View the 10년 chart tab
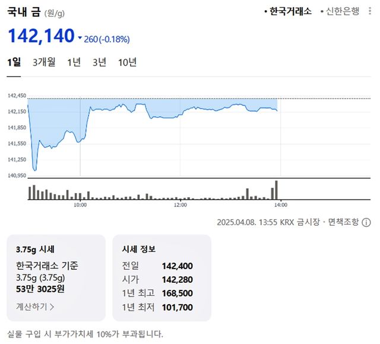The width and height of the screenshot is (380, 344). [x=127, y=62]
